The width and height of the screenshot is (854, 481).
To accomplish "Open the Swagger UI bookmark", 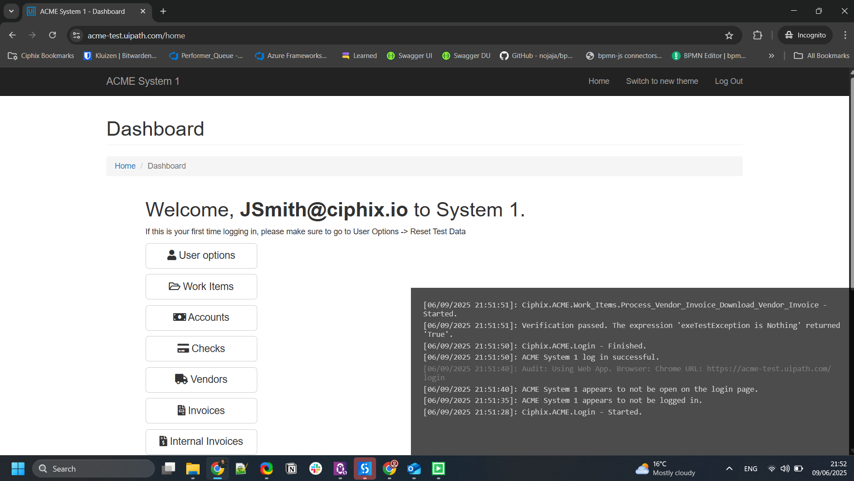I will (x=410, y=56).
